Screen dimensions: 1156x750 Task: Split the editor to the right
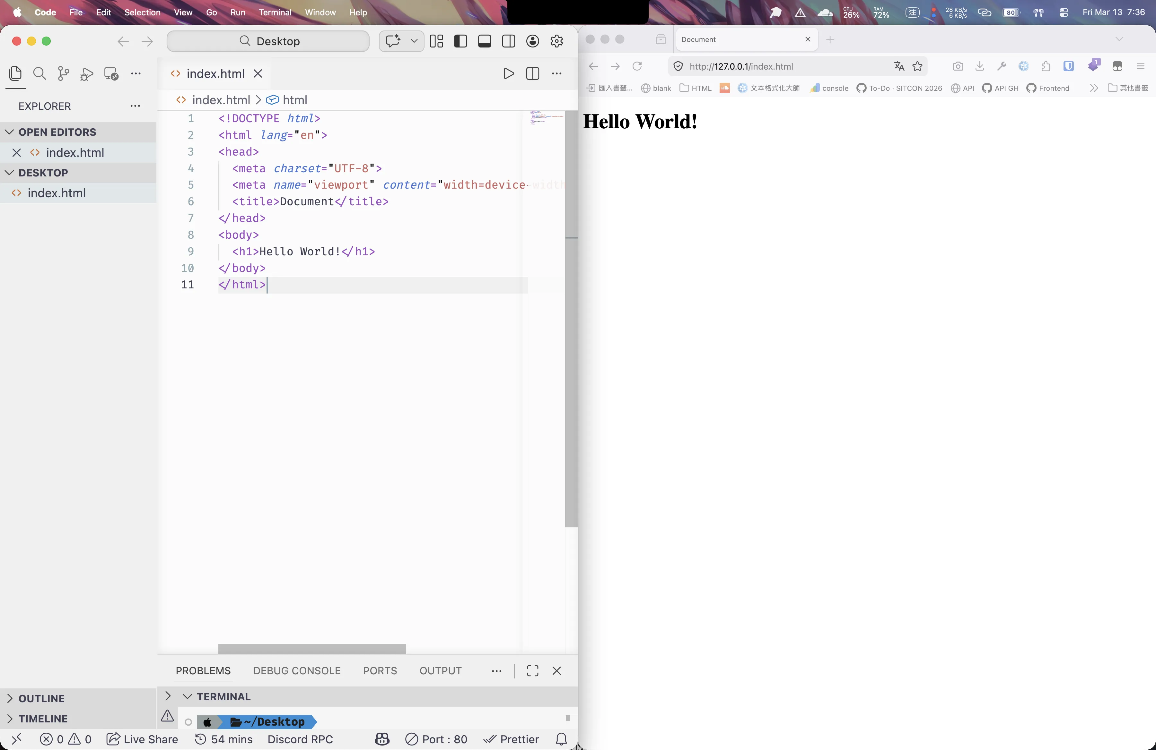point(532,74)
